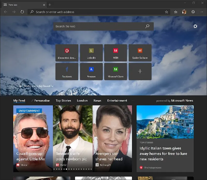Open the LinkedIn quick link tile
207x180 pixels.
91,53
